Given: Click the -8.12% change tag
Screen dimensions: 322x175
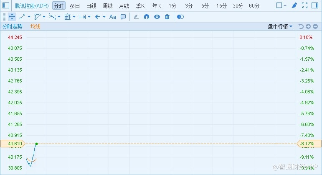Looking at the screenshot, I should click(309, 144).
